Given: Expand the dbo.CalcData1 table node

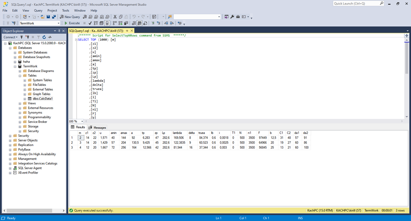Looking at the screenshot, I should tap(25, 99).
